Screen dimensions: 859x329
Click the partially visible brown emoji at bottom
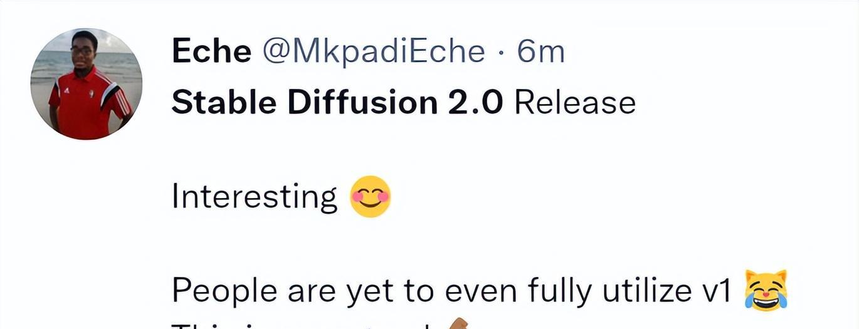456,323
